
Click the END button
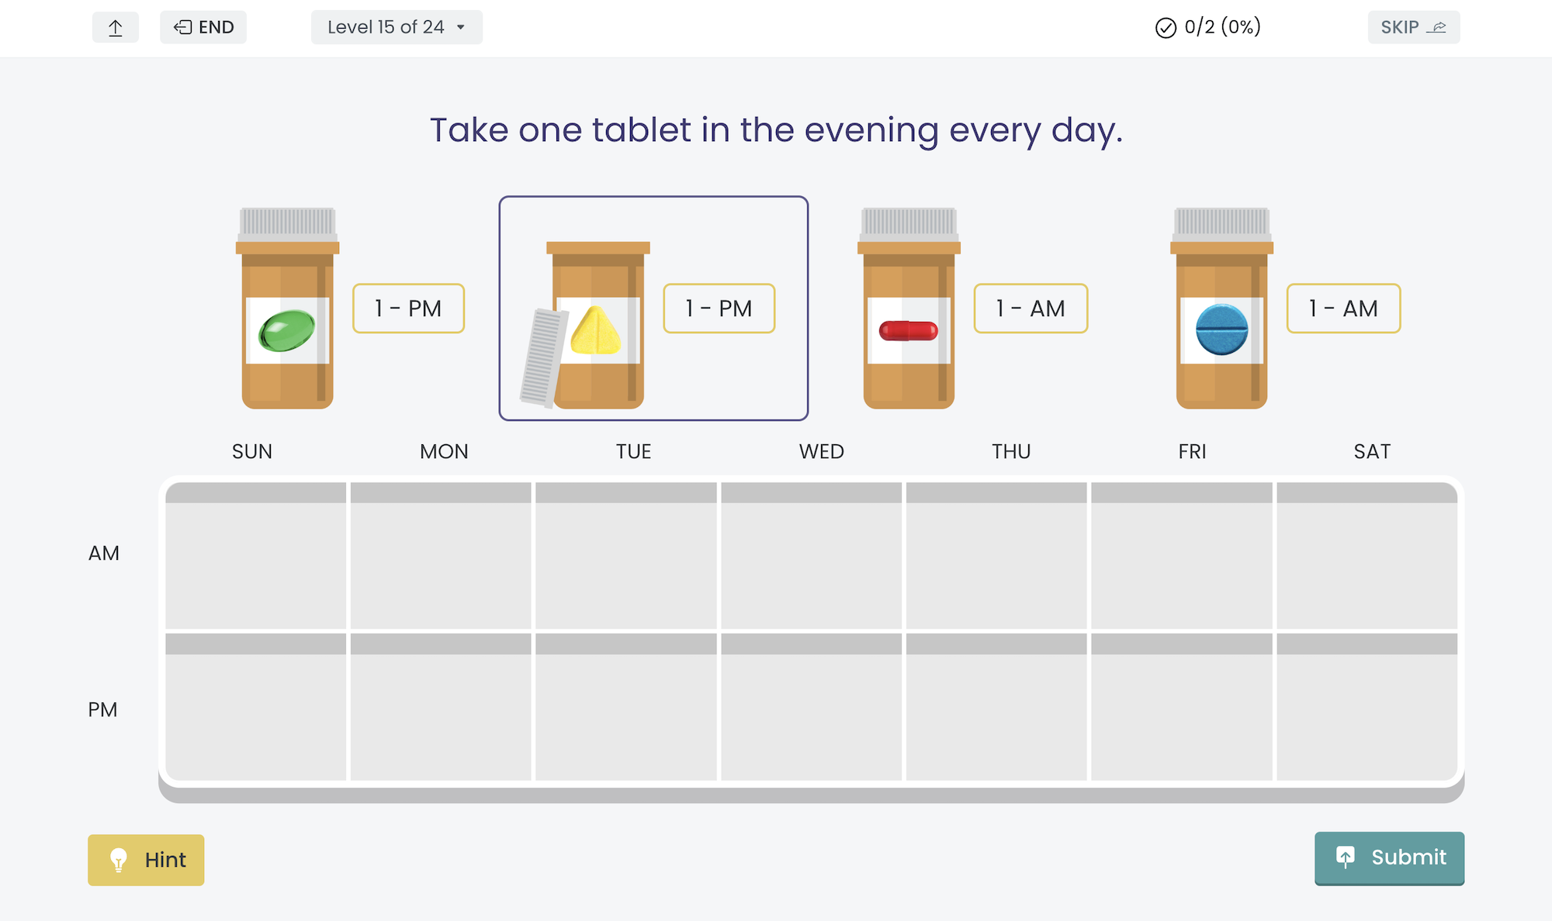(x=203, y=27)
